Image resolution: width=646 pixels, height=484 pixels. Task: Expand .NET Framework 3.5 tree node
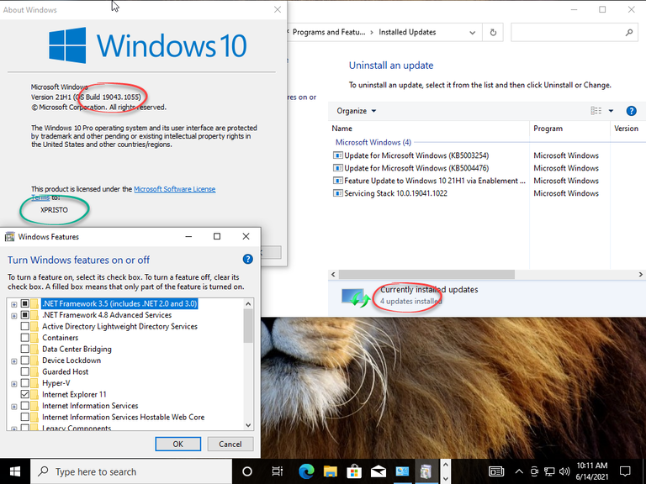[x=14, y=304]
